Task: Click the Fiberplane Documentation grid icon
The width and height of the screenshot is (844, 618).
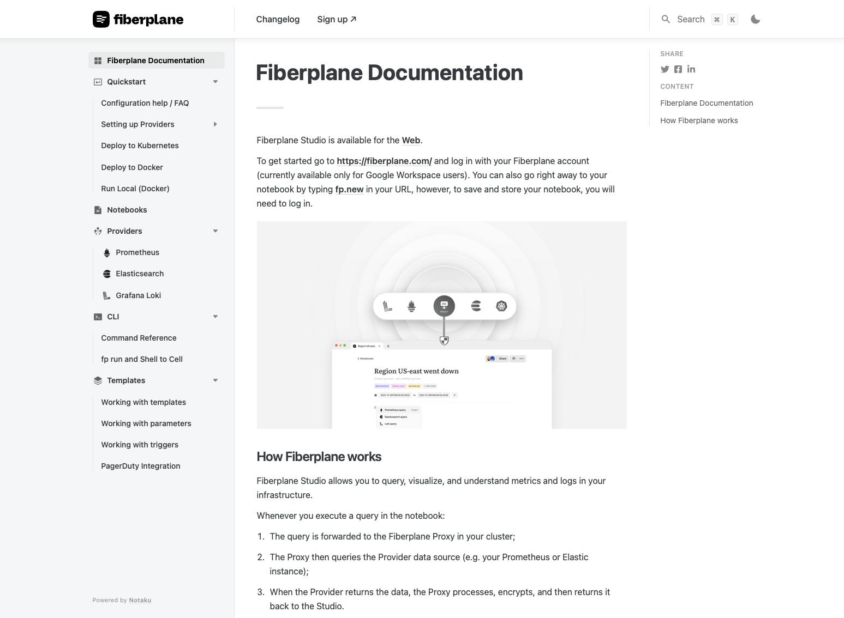Action: point(98,60)
